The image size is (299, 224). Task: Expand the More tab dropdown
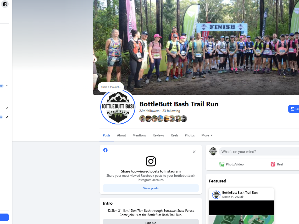coord(207,135)
